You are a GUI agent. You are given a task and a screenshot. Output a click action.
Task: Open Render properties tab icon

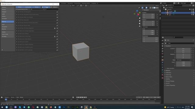[x=162, y=44]
